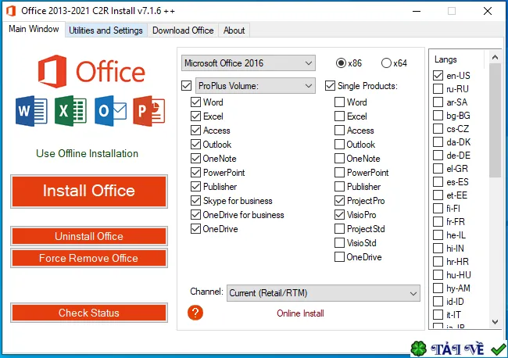
Task: Uncheck Outlook under ProPlus Volume
Action: 195,144
